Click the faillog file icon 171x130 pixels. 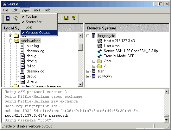[x=22, y=66]
